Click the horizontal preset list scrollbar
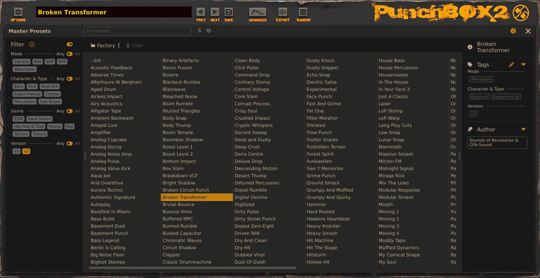The width and height of the screenshot is (540, 278). coord(193,268)
